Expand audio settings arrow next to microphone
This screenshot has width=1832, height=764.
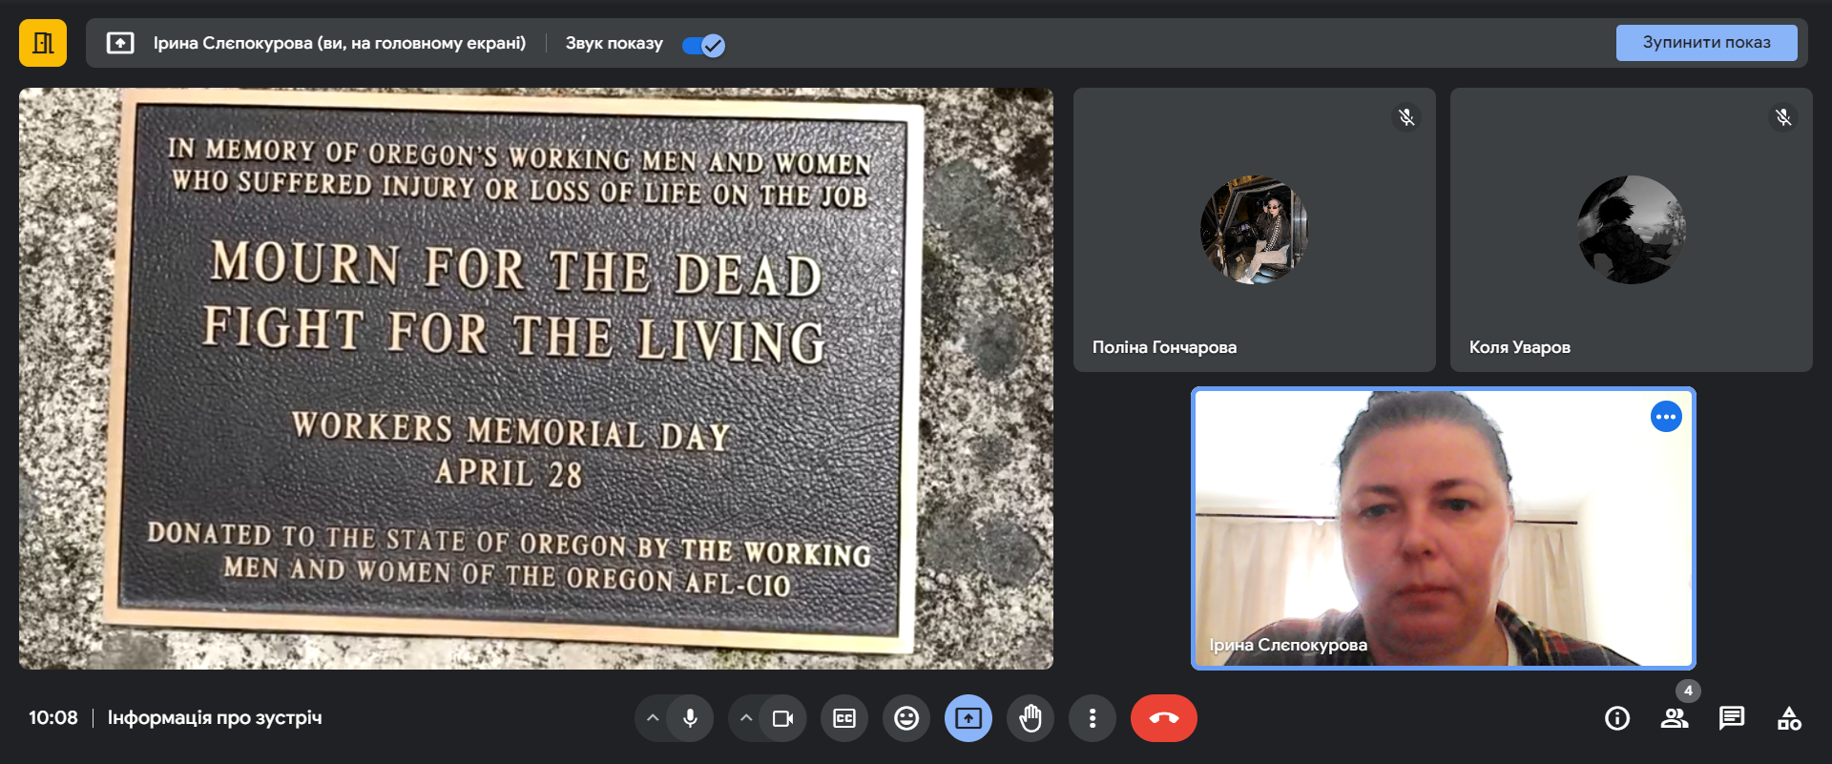(x=653, y=718)
